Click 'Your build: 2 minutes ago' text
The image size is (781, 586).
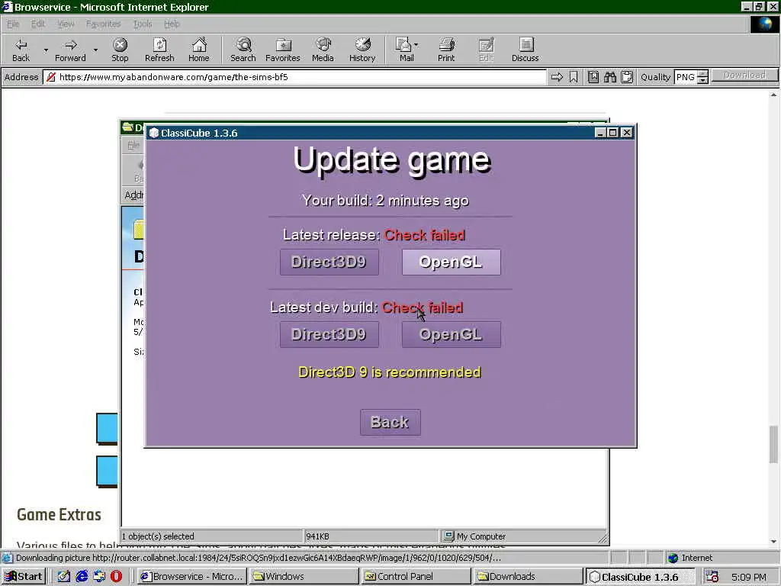pos(385,201)
